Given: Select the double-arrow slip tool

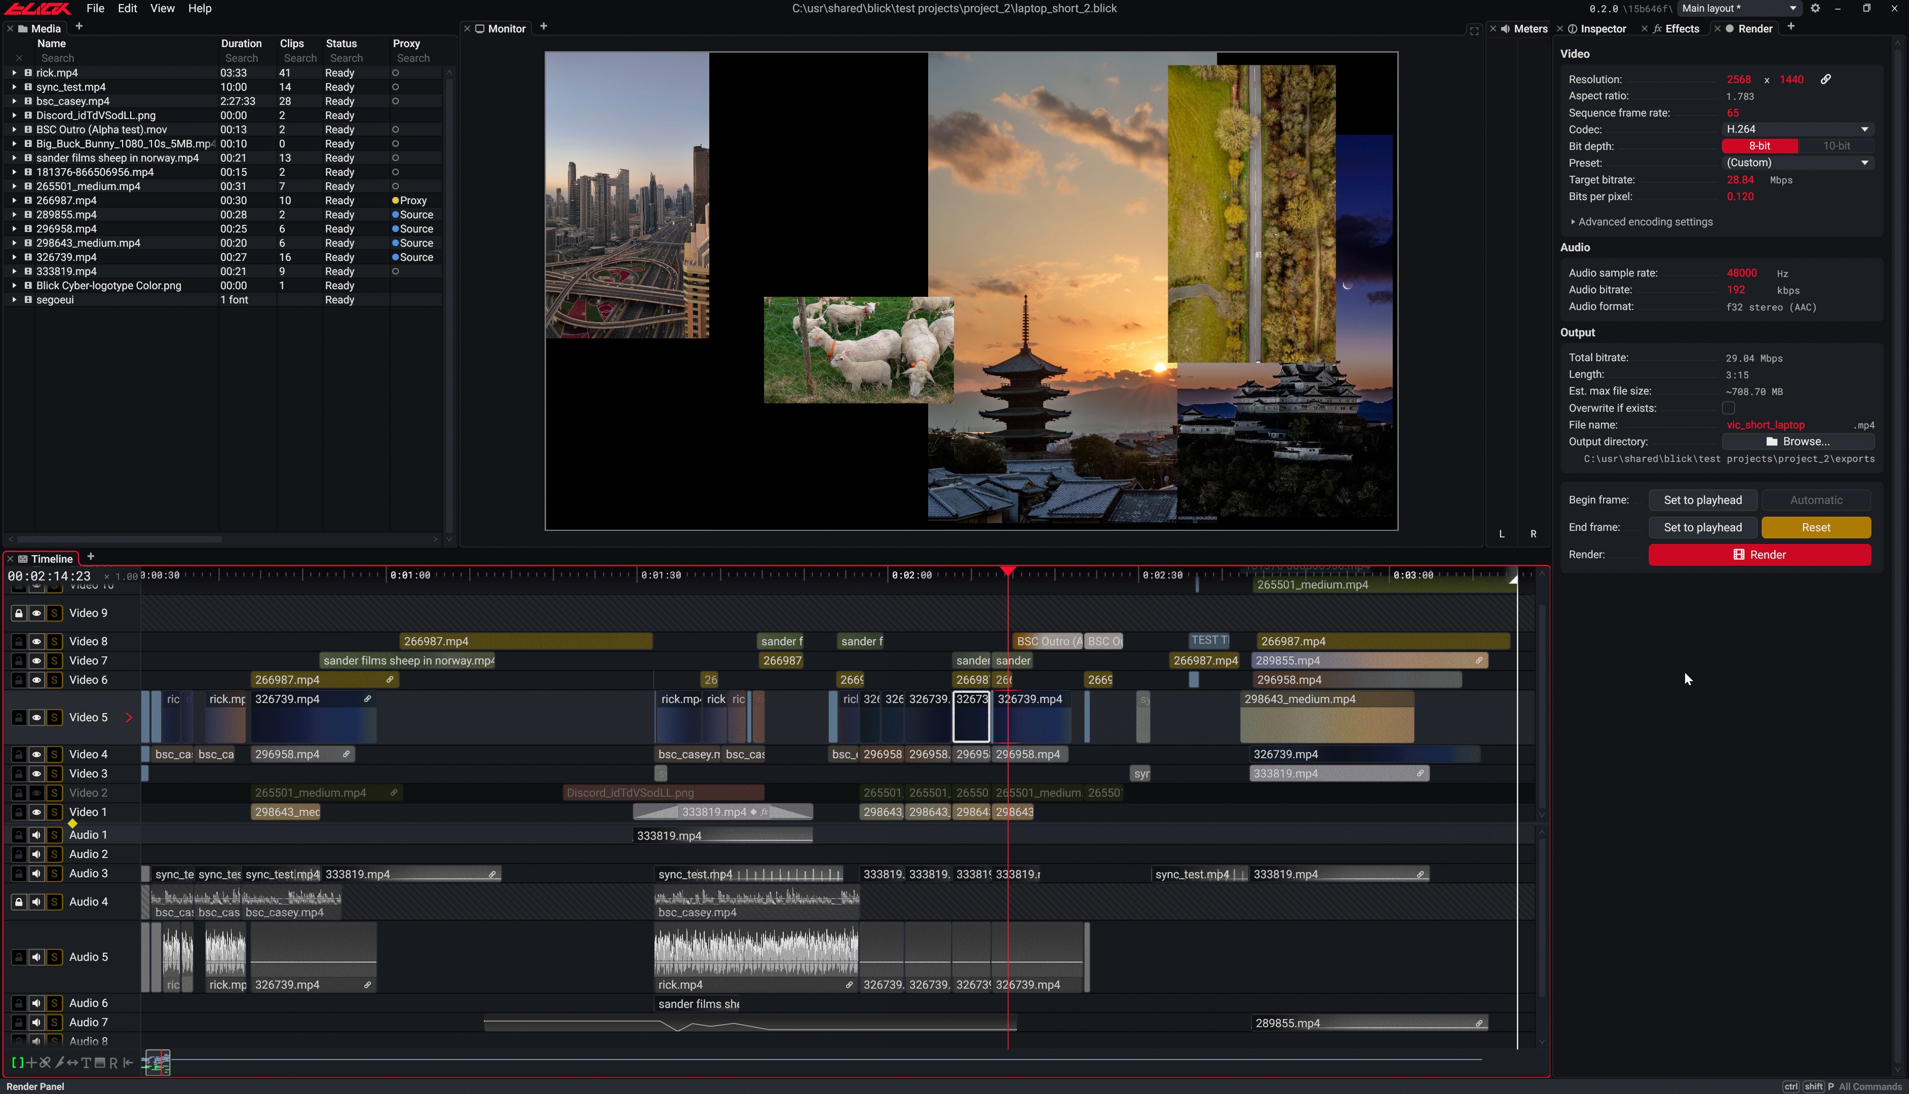Looking at the screenshot, I should 73,1063.
